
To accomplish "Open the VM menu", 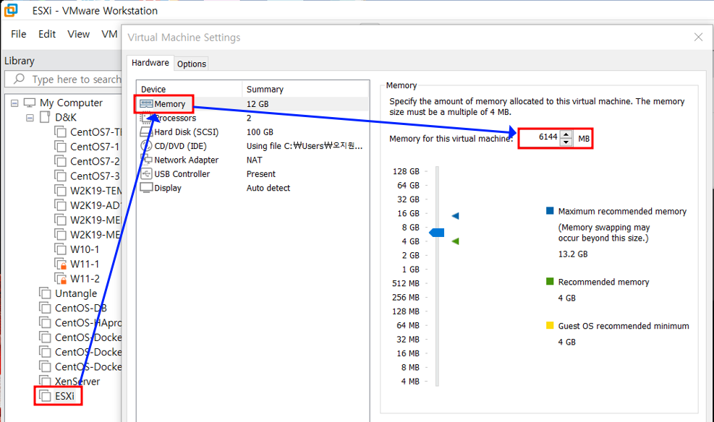I will (109, 34).
